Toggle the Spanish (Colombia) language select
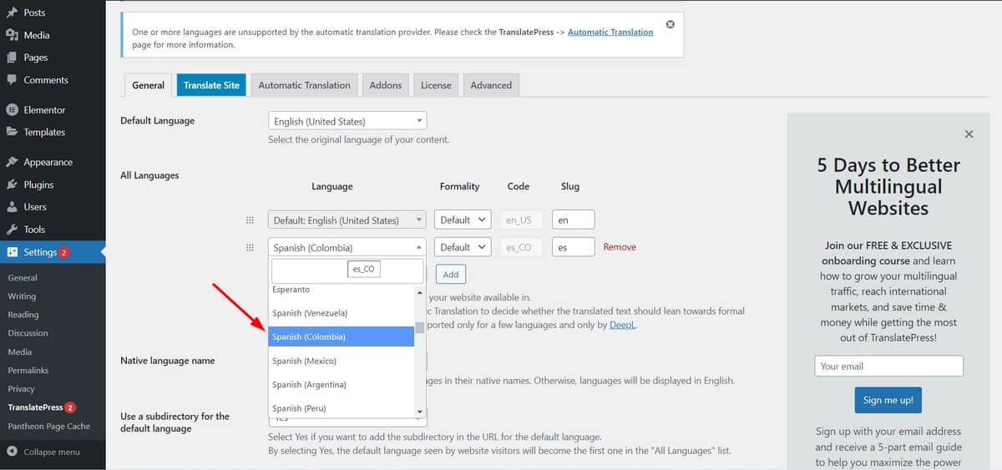The height and width of the screenshot is (470, 1002). [x=347, y=247]
